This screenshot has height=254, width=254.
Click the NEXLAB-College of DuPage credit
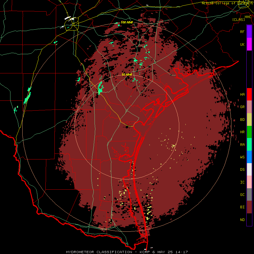[x=227, y=3]
